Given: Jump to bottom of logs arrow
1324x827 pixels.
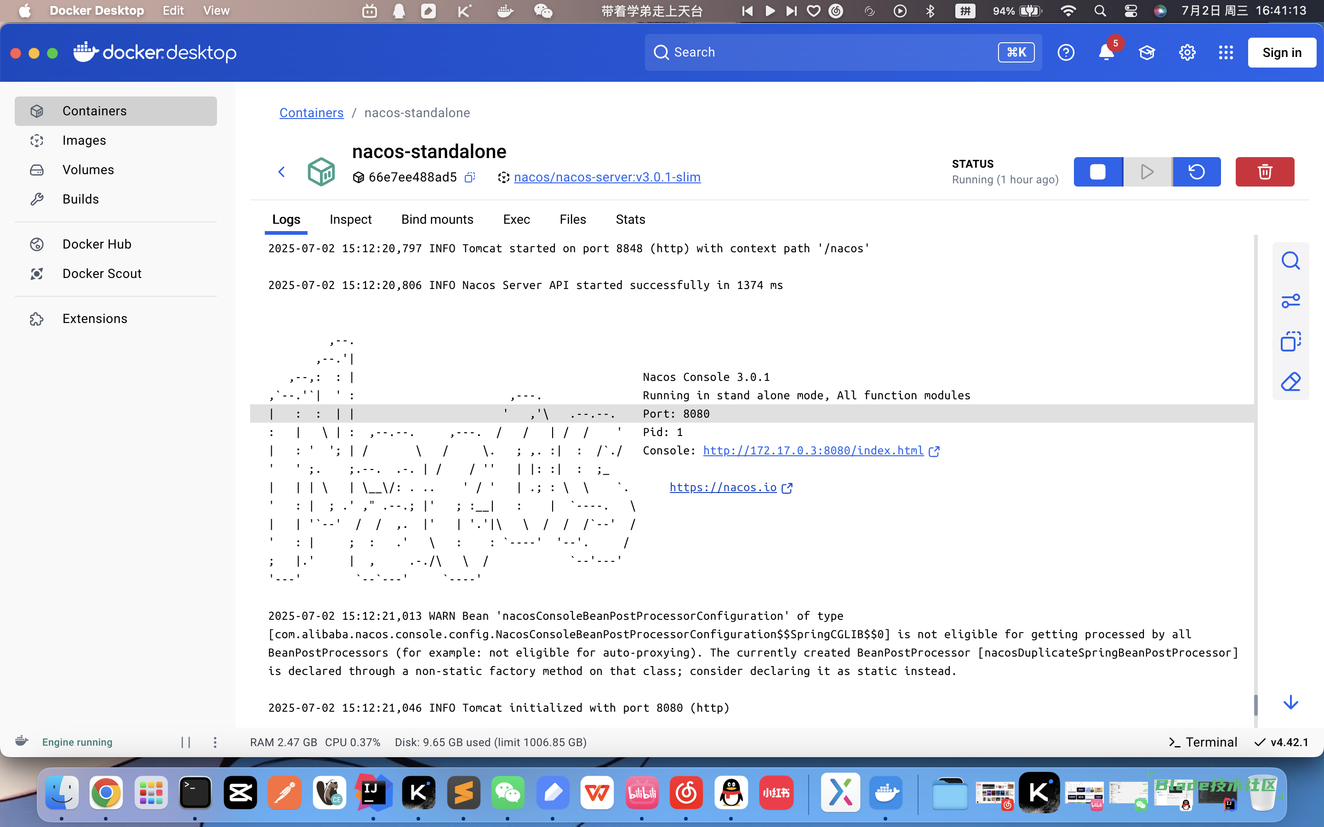Looking at the screenshot, I should point(1290,702).
